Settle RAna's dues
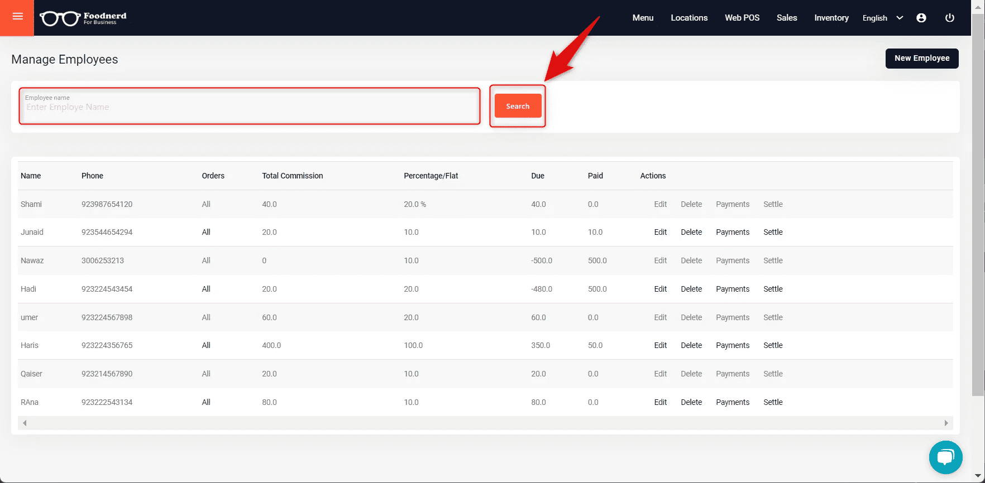985x483 pixels. click(x=773, y=402)
